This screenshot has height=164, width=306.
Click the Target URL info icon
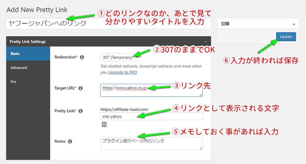(80, 88)
